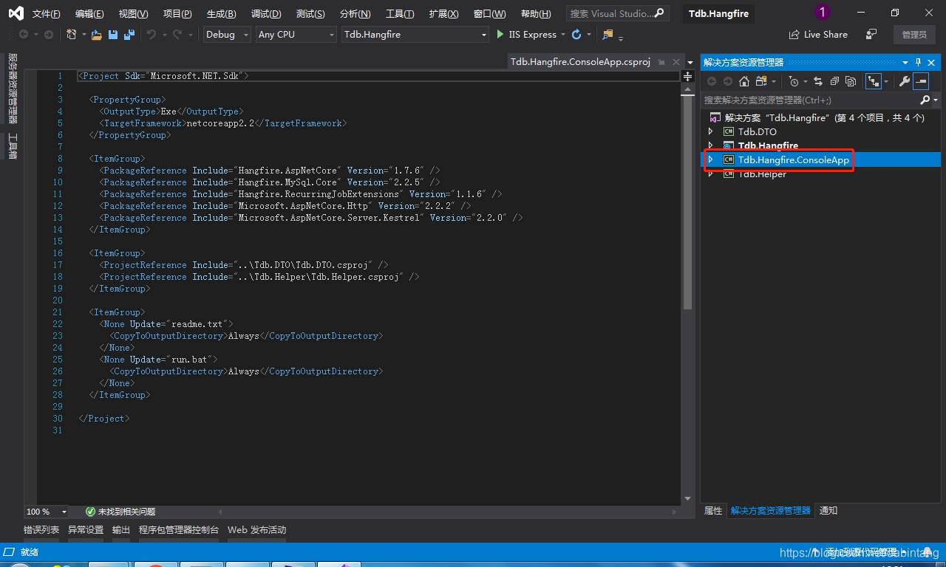Click the Pending Changes Filter clock icon
946x567 pixels.
(794, 81)
